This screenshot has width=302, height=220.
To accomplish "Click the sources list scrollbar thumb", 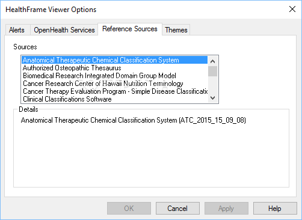I will click(213, 72).
